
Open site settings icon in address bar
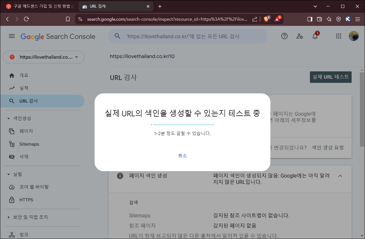pos(80,19)
